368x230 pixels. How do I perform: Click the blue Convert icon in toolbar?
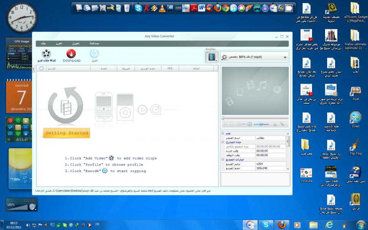click(x=94, y=54)
